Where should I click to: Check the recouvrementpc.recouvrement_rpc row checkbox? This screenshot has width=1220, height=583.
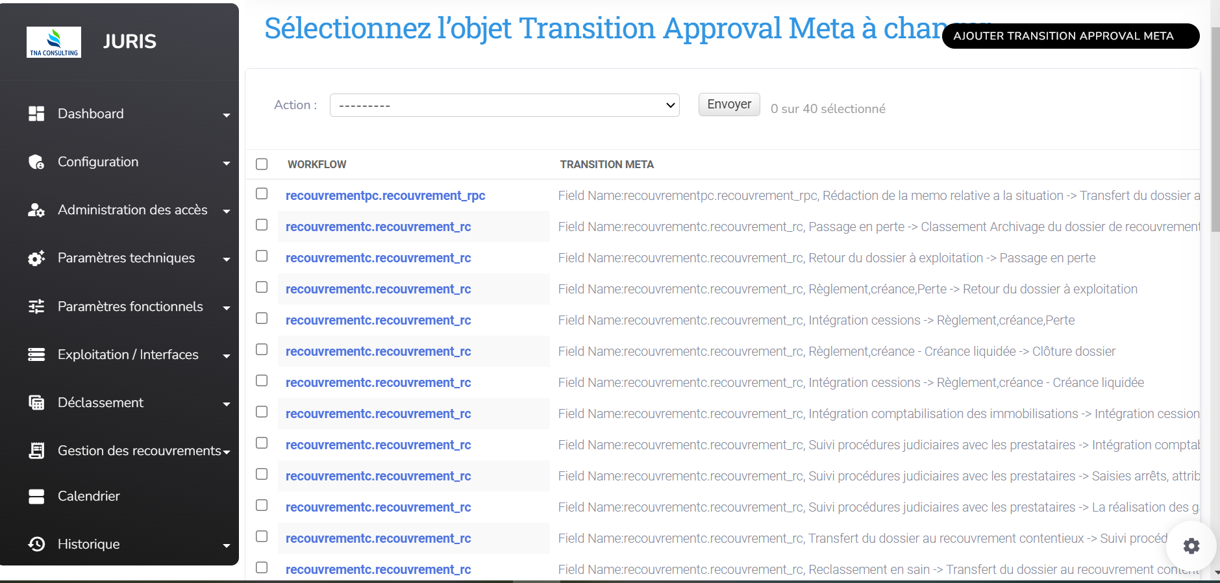click(262, 193)
